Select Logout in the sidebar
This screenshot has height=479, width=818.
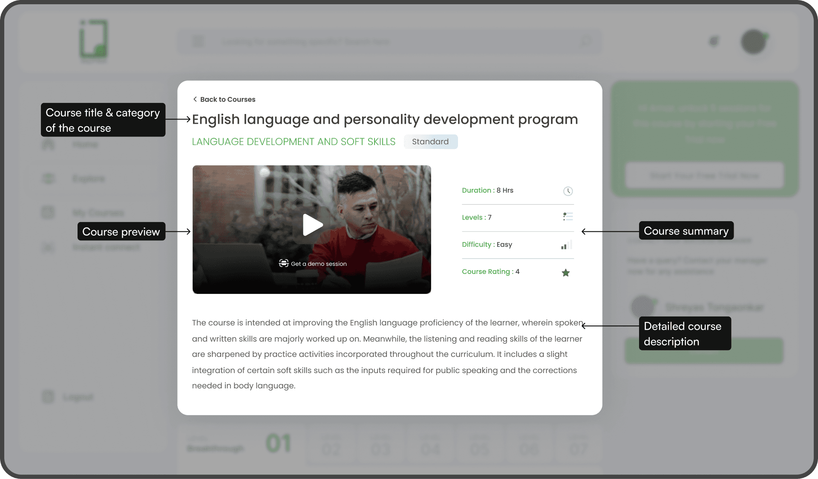[78, 397]
